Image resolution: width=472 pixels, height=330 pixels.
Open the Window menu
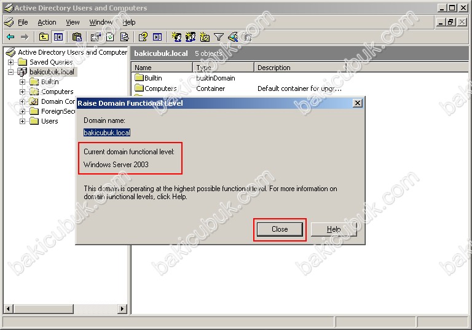pyautogui.click(x=101, y=22)
